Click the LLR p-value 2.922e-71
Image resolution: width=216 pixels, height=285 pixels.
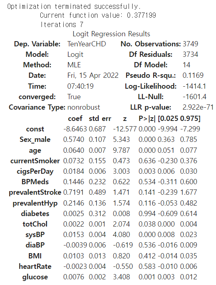pyautogui.click(x=198, y=107)
